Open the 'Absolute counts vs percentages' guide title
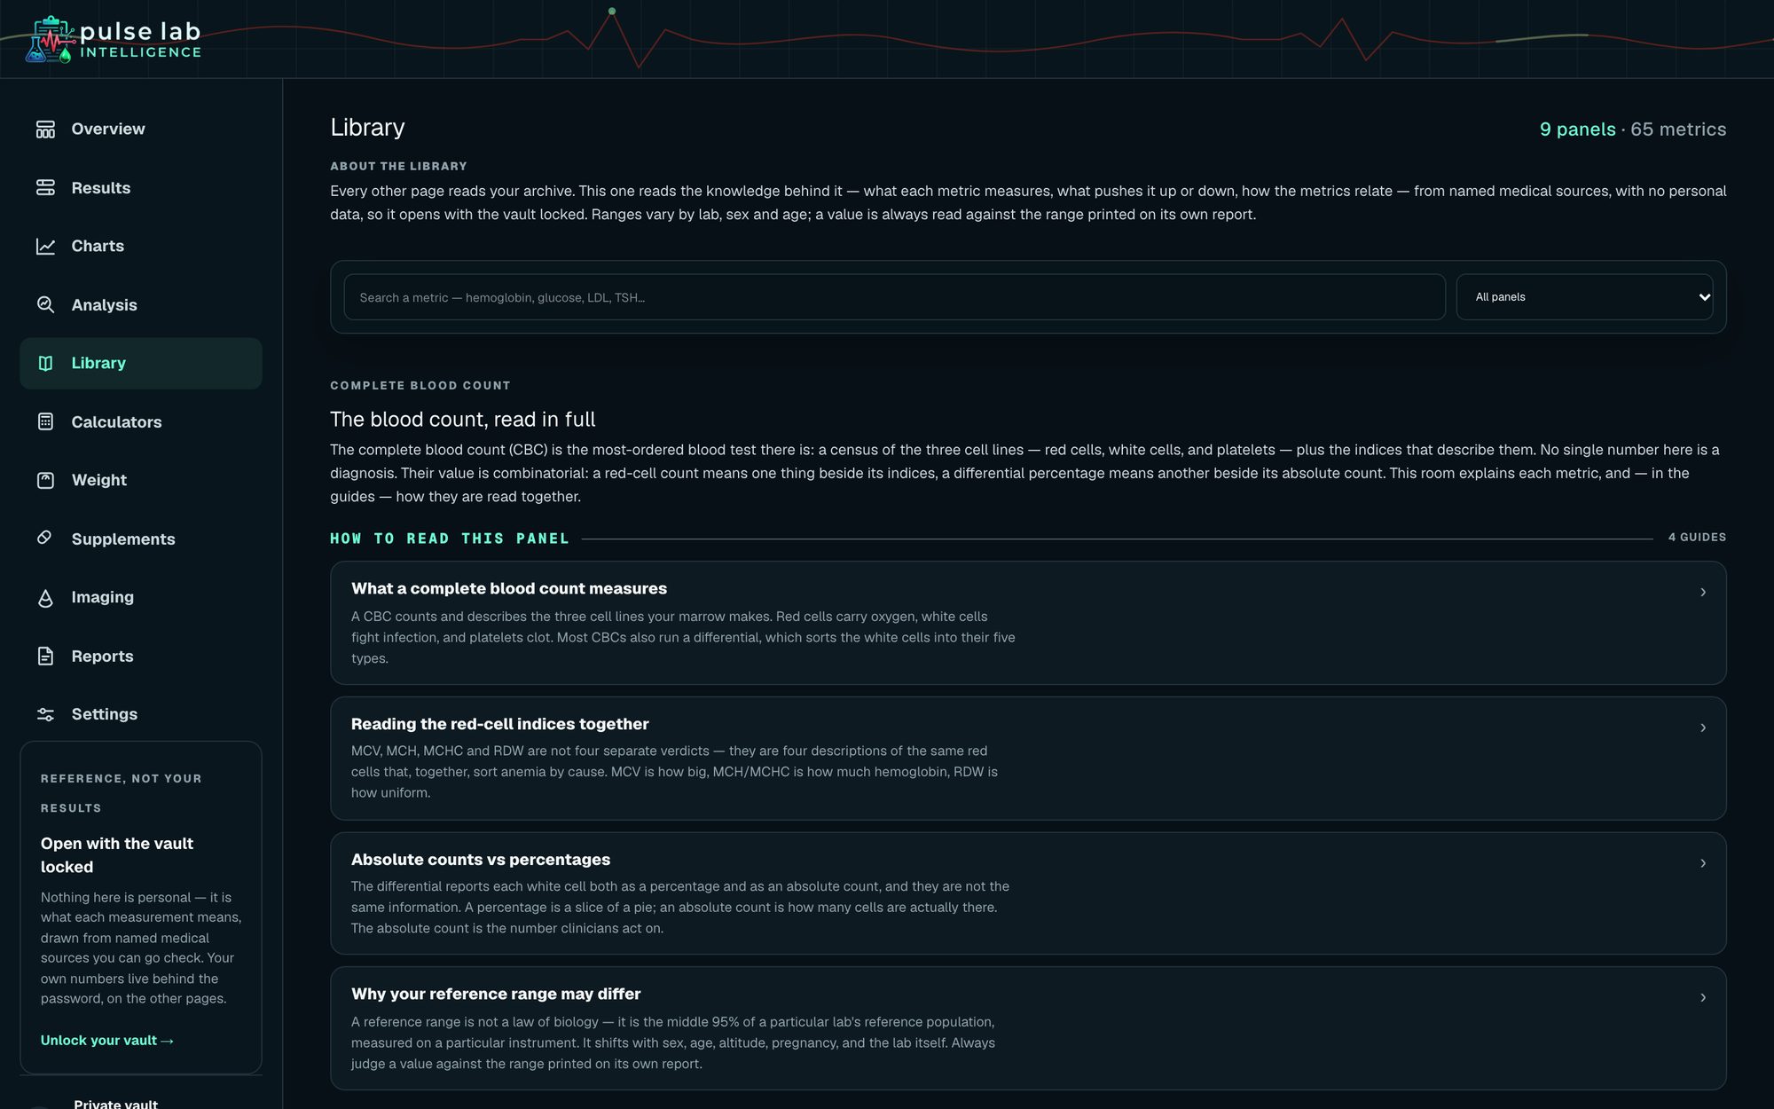This screenshot has width=1774, height=1109. (x=481, y=860)
